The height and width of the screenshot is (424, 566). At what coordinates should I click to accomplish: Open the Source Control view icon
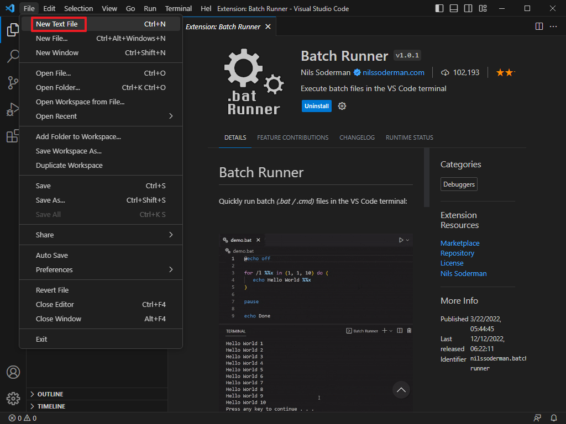pos(13,83)
